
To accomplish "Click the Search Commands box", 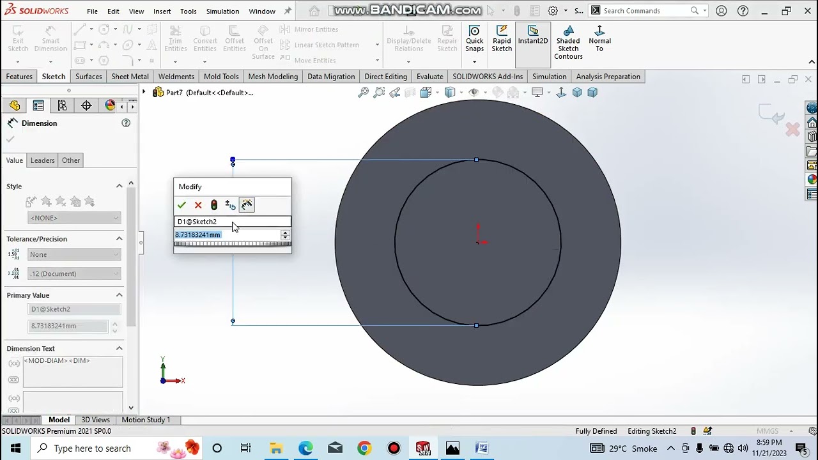I will click(649, 11).
